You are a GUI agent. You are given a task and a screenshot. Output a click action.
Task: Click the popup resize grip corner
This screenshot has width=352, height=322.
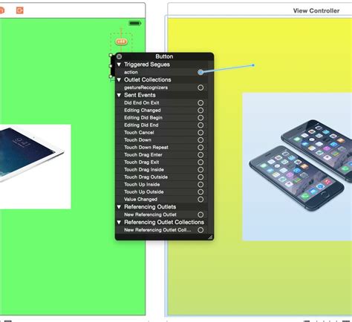[210, 237]
